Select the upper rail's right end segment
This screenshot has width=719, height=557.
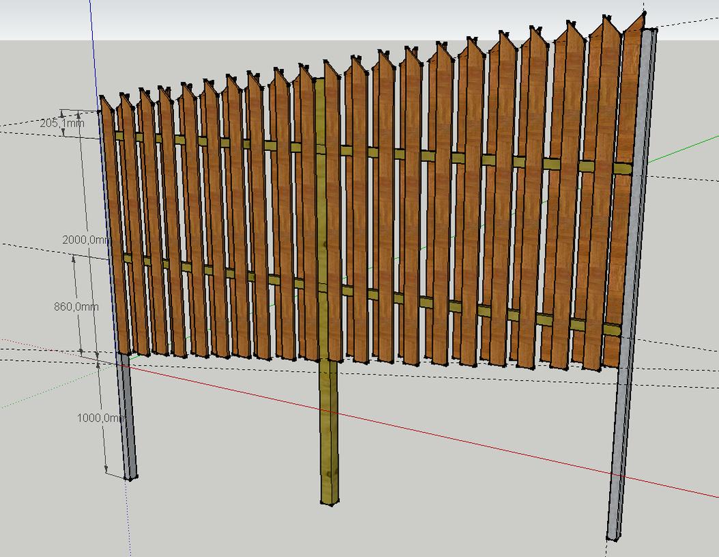click(621, 169)
